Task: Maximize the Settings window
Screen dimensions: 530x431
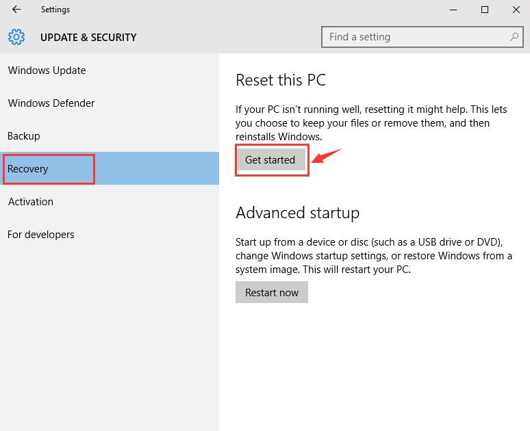Action: 485,10
